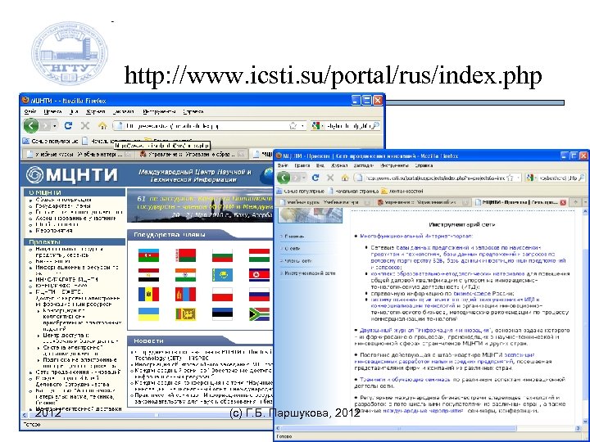Click 61-е заседание banner image
This screenshot has width=590, height=442.
pyautogui.click(x=200, y=205)
